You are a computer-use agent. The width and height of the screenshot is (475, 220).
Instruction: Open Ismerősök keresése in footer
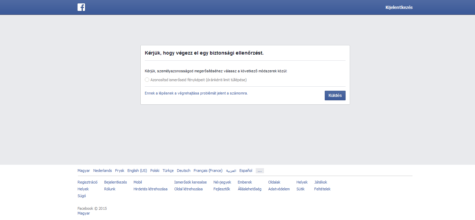pos(190,182)
